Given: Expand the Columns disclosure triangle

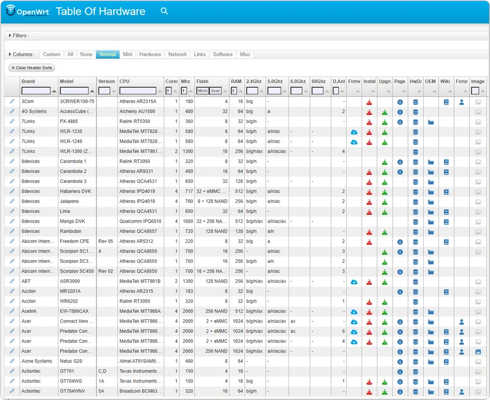Looking at the screenshot, I should click(10, 54).
